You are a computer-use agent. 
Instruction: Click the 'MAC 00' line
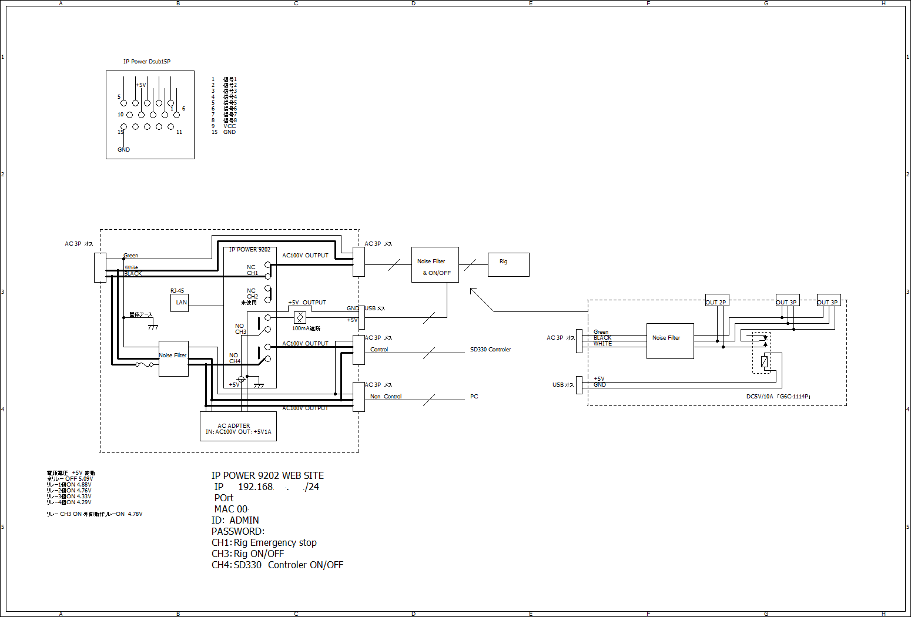click(231, 509)
